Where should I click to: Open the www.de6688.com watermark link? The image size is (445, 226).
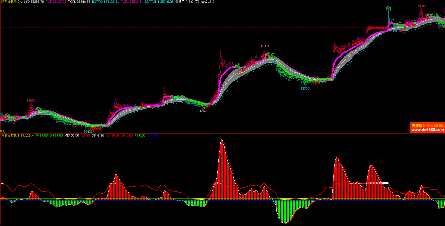tap(427, 129)
